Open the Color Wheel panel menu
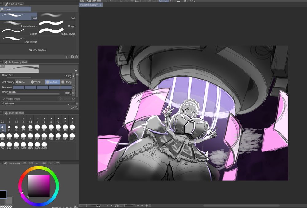The width and height of the screenshot is (307, 208). [1, 163]
